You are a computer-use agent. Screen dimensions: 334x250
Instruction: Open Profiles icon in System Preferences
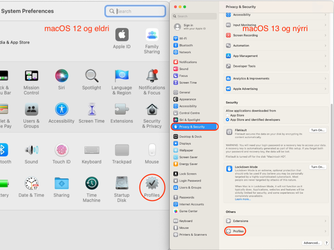tap(152, 187)
